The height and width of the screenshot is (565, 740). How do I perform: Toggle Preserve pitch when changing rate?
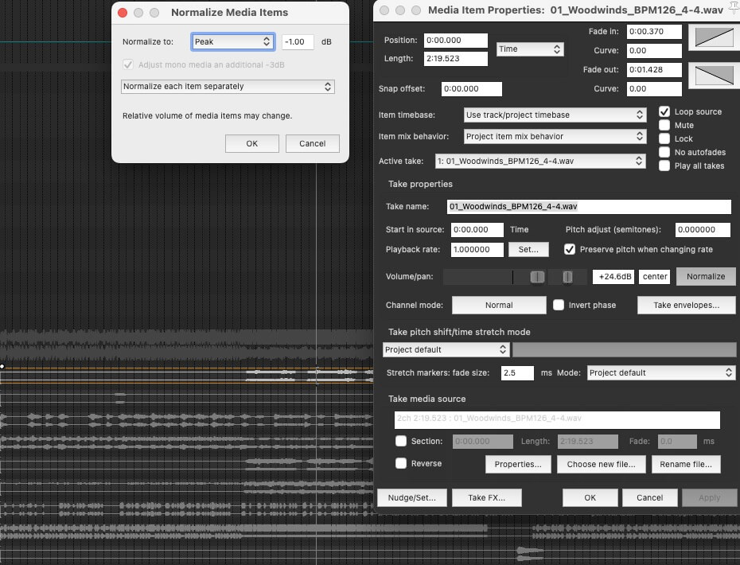pyautogui.click(x=569, y=249)
